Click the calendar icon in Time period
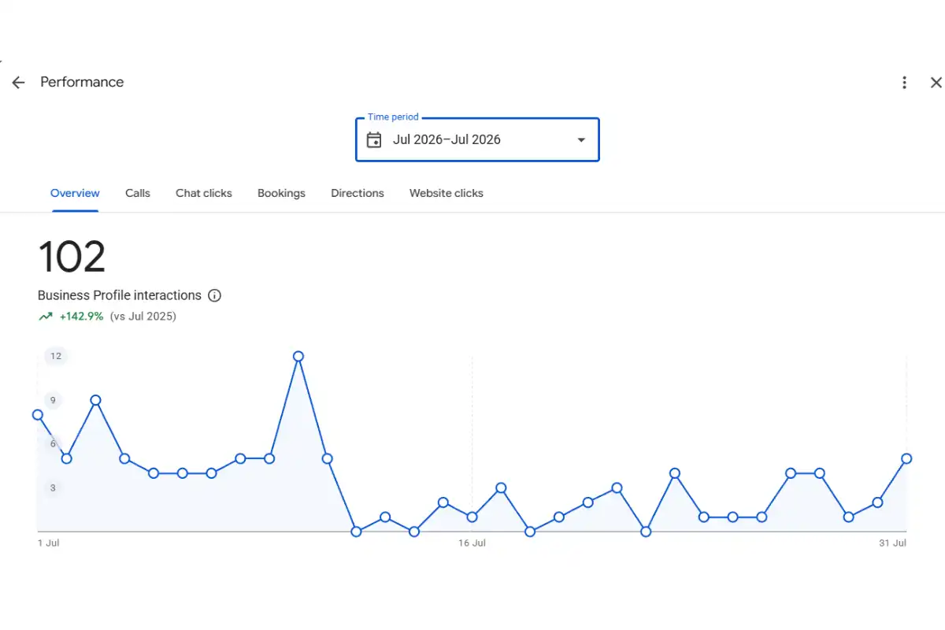The height and width of the screenshot is (630, 945). point(374,140)
